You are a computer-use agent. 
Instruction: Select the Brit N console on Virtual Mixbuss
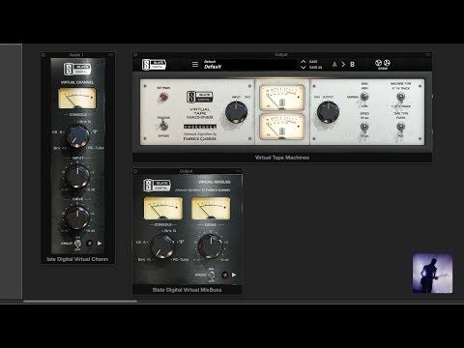(170, 231)
